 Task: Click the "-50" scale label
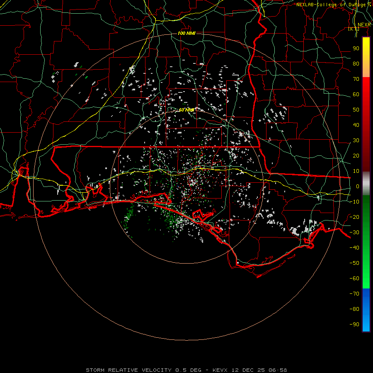click(354, 263)
